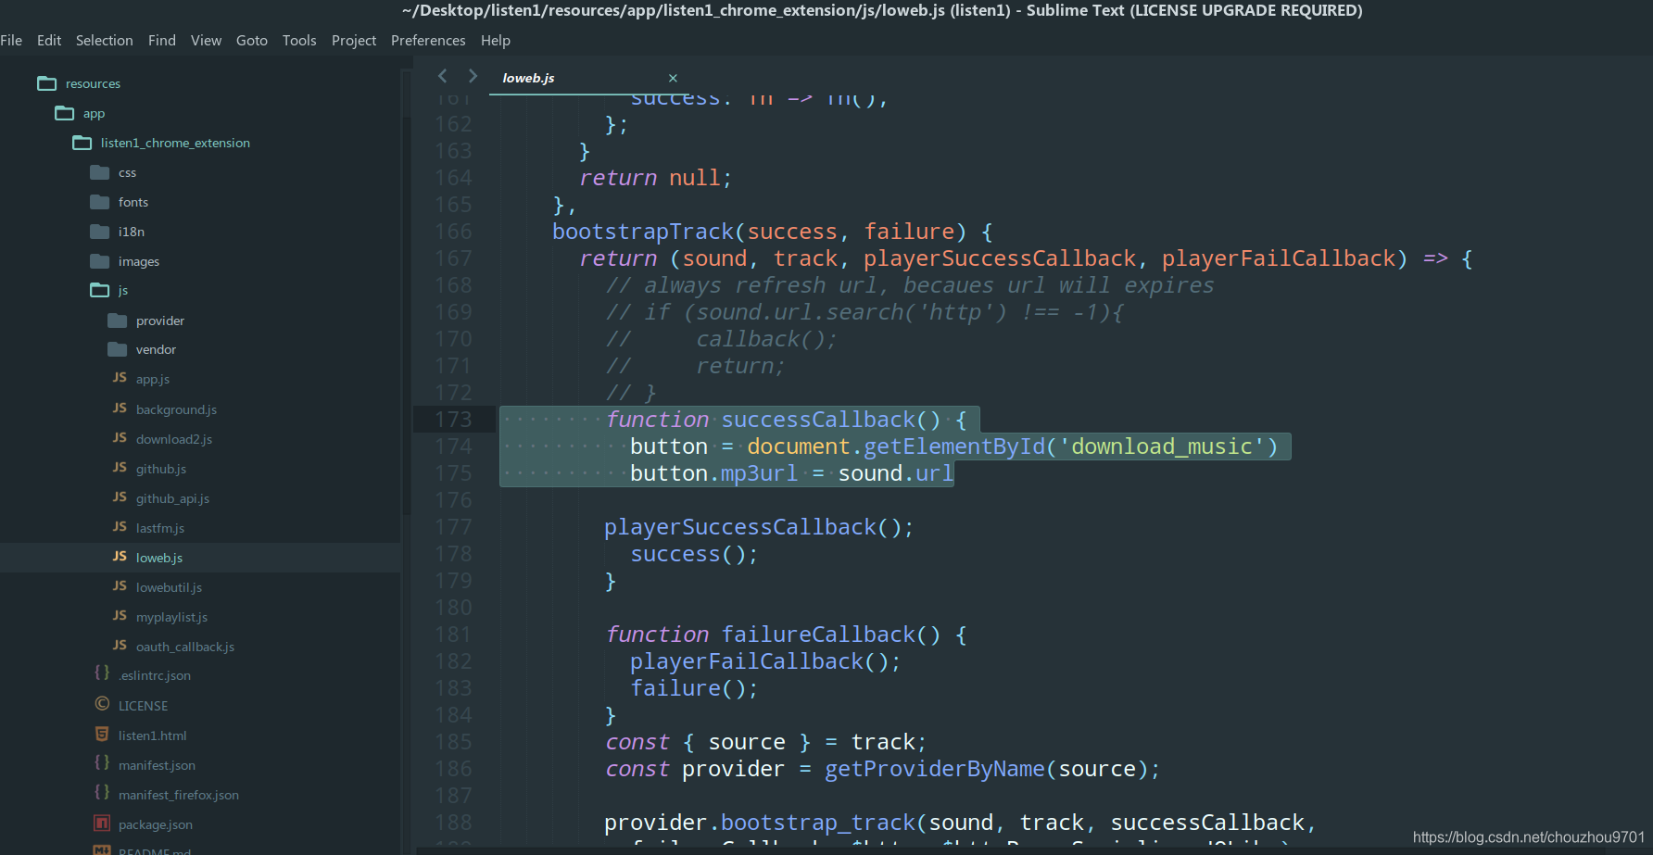Click the JS icon of loweb.js

120,557
